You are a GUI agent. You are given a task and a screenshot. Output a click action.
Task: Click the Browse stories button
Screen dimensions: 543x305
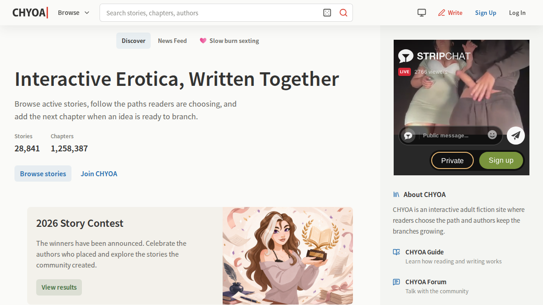[43, 174]
